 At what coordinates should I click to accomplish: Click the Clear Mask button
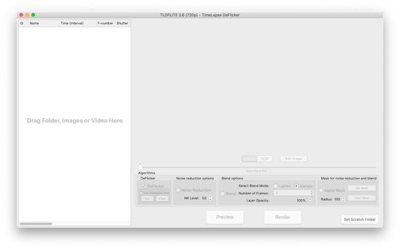coord(361,198)
